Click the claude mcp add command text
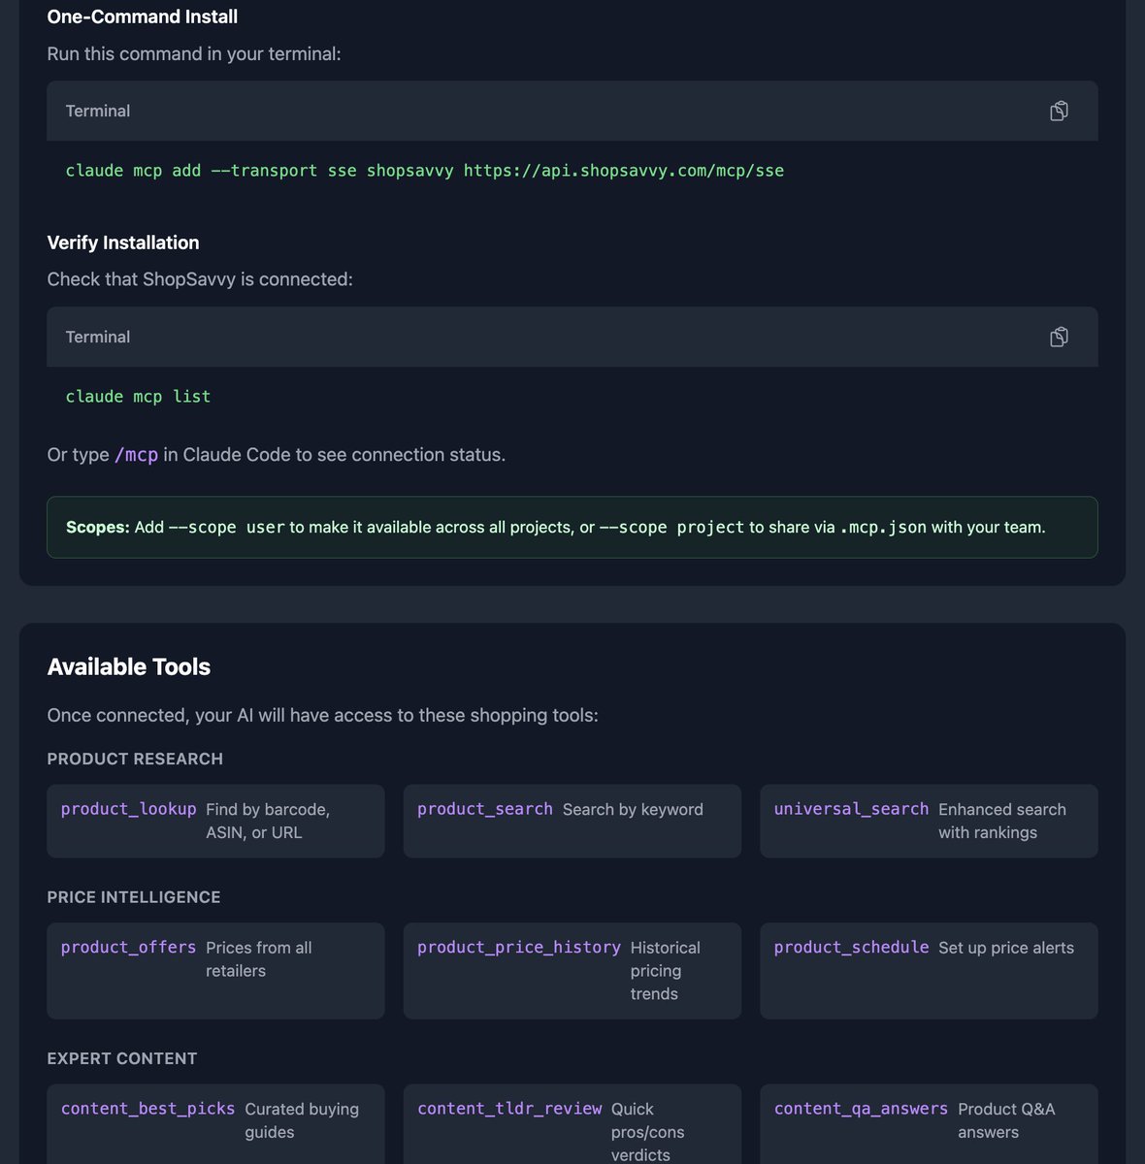The width and height of the screenshot is (1145, 1164). coord(424,171)
